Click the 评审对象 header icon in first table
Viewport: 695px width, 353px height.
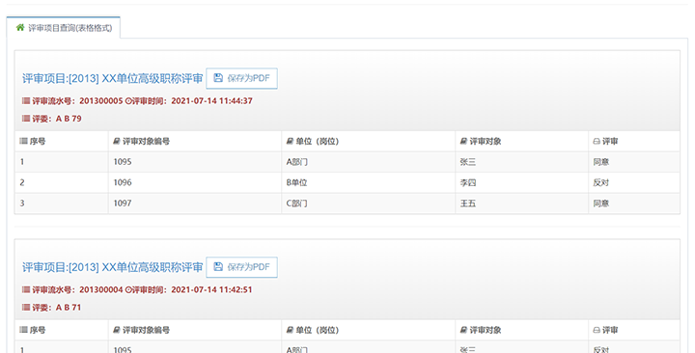(x=463, y=141)
